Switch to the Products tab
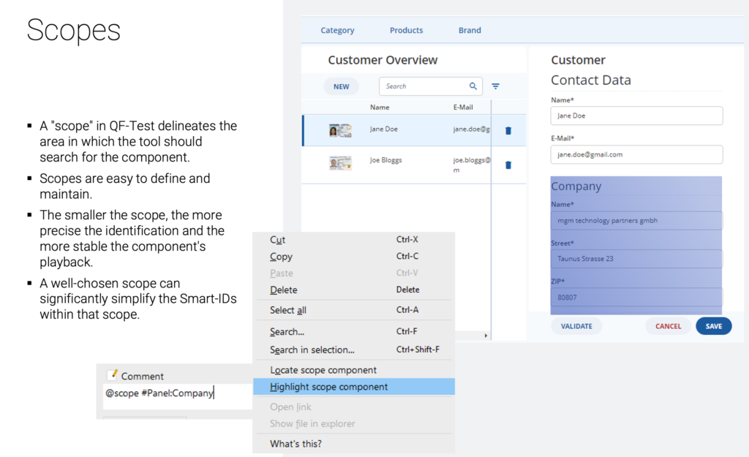This screenshot has height=457, width=749. pyautogui.click(x=406, y=30)
